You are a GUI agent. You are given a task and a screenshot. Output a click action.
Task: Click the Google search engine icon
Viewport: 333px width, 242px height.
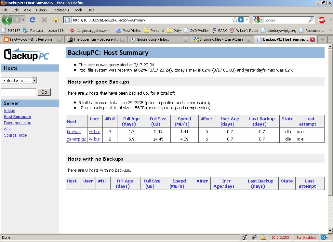click(x=257, y=20)
